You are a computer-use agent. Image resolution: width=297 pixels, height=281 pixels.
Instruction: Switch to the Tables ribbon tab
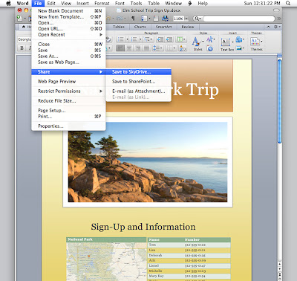point(119,27)
